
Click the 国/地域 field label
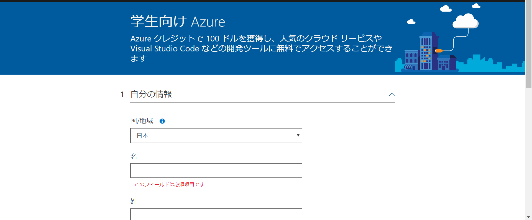click(x=142, y=121)
